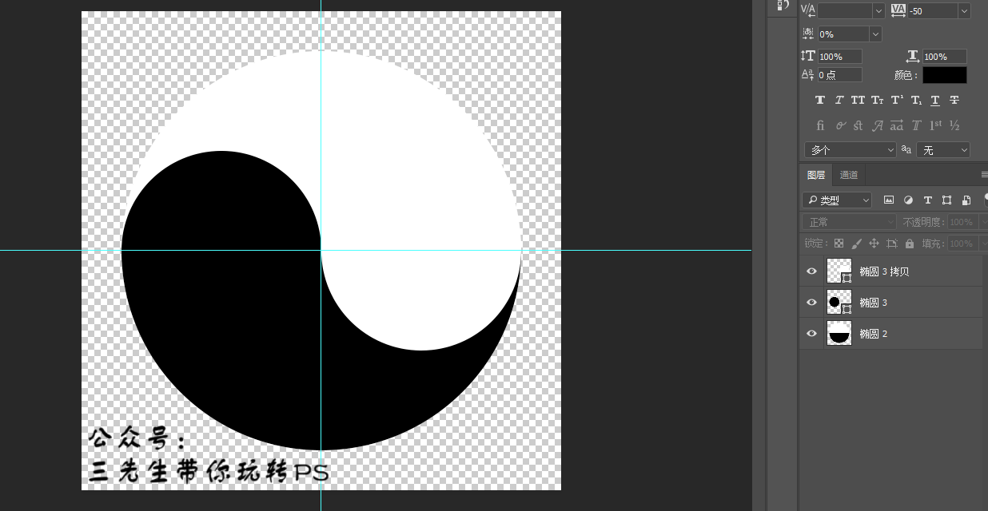Lock position move icon
Viewport: 988px width, 511px height.
pyautogui.click(x=874, y=244)
